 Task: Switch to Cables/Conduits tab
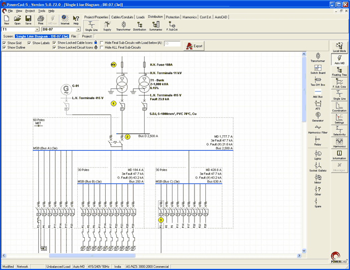coord(122,17)
